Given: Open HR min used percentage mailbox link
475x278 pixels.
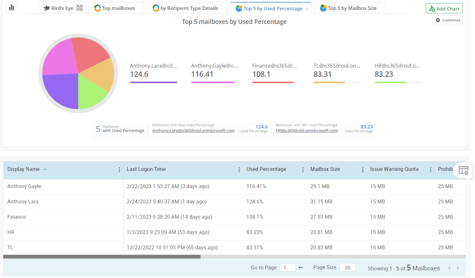Looking at the screenshot, I should pos(307,131).
